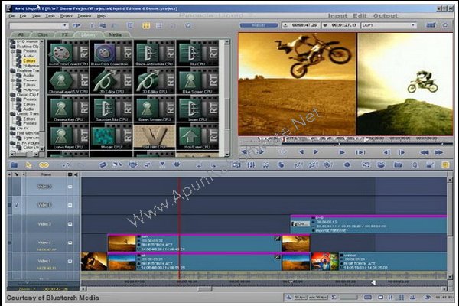This screenshot has width=459, height=306.
Task: Play from mark-in to mark-out
Action: (360, 152)
